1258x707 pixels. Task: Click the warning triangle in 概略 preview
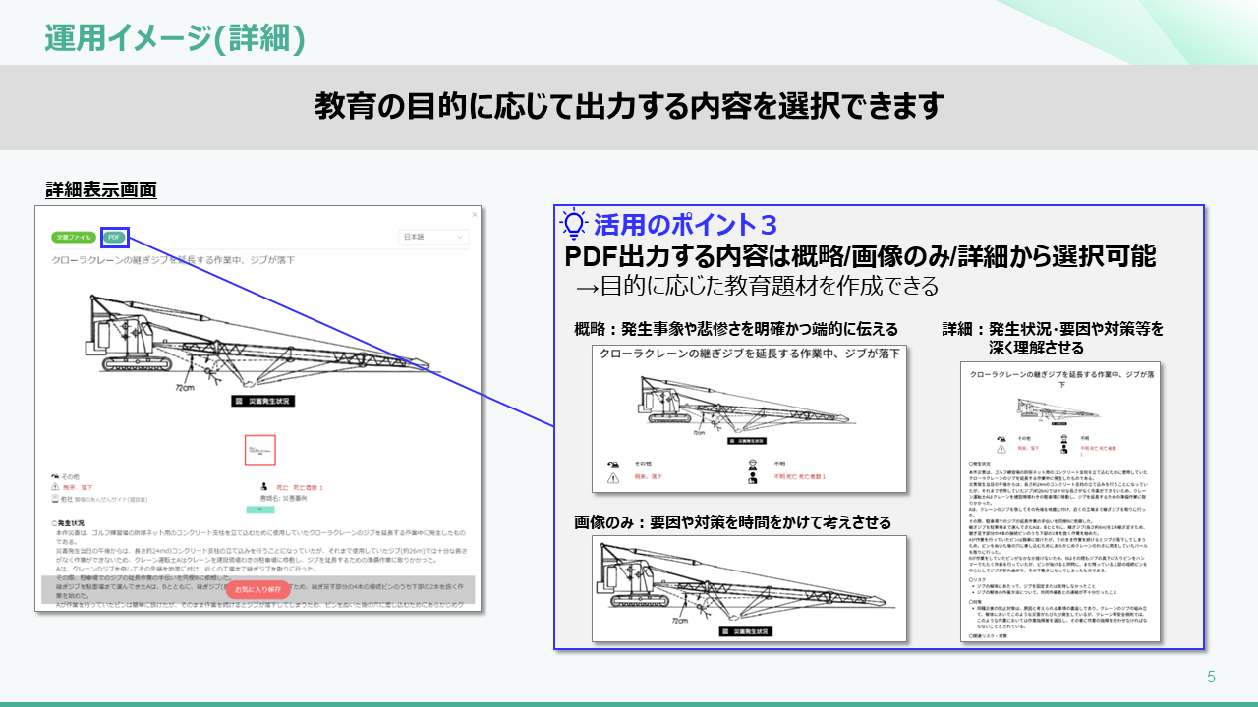coord(614,477)
